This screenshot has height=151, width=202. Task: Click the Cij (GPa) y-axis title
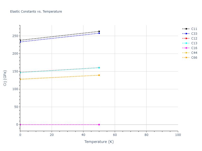5,78
